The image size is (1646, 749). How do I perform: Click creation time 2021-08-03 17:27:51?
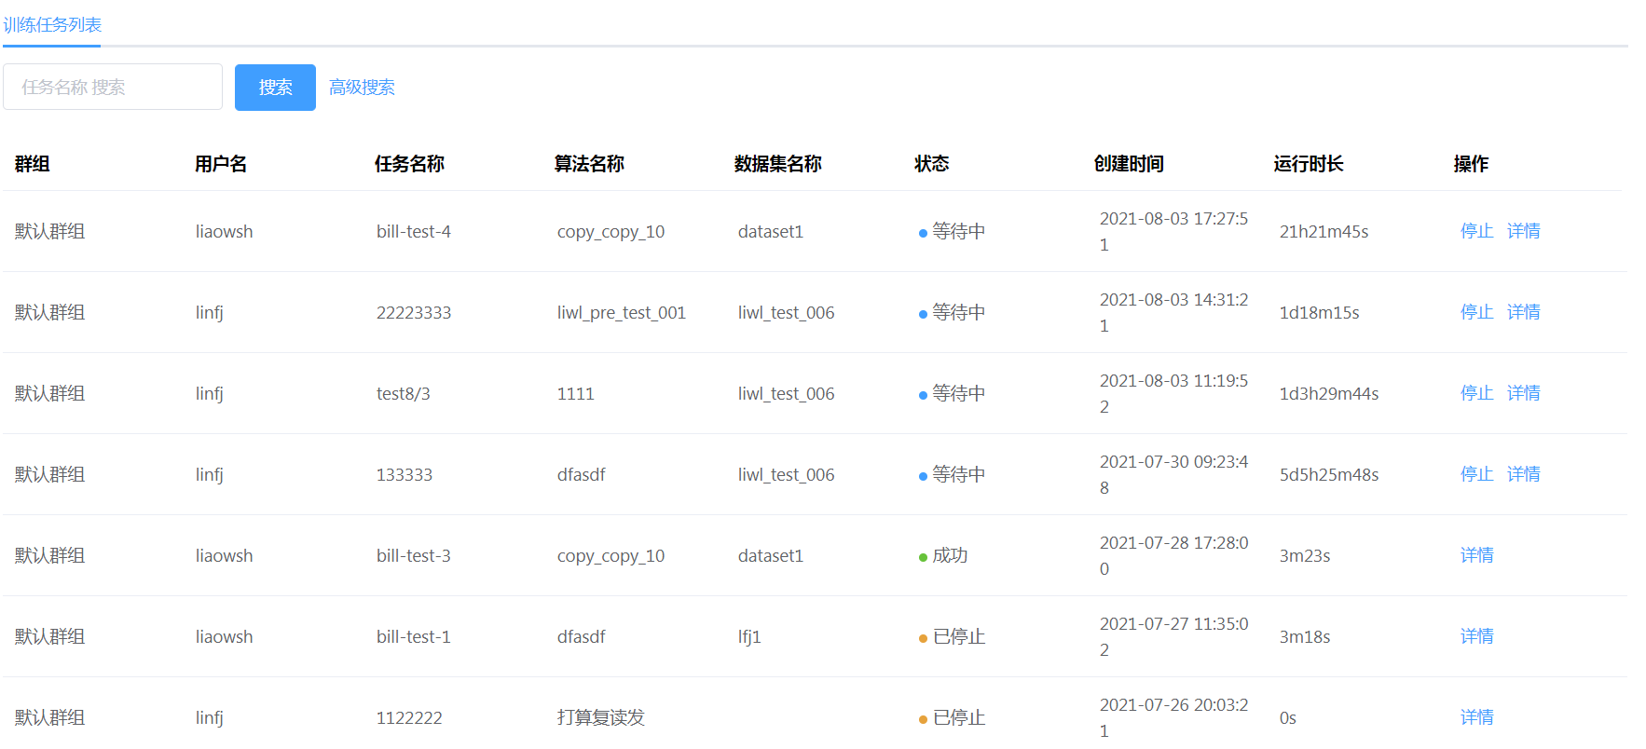[1173, 231]
